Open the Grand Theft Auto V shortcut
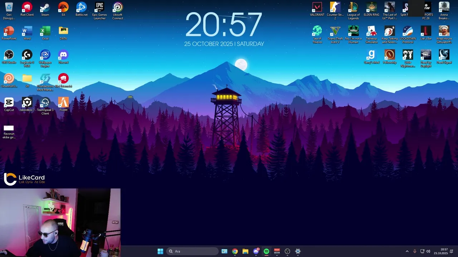Image resolution: width=458 pixels, height=257 pixels. 335,35
